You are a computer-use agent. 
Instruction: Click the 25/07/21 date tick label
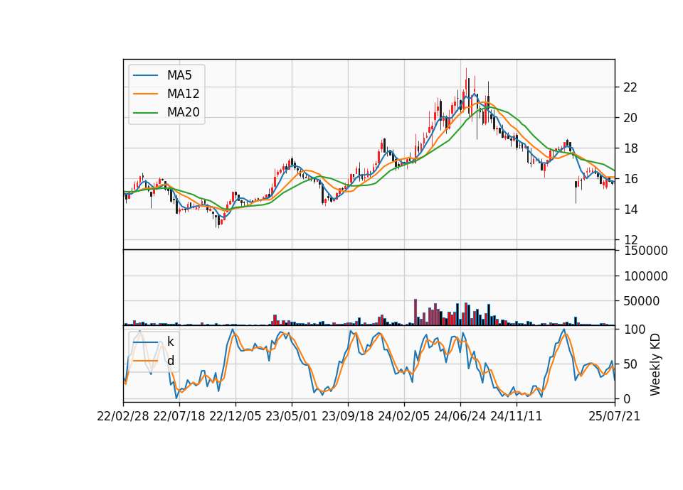[x=614, y=416]
